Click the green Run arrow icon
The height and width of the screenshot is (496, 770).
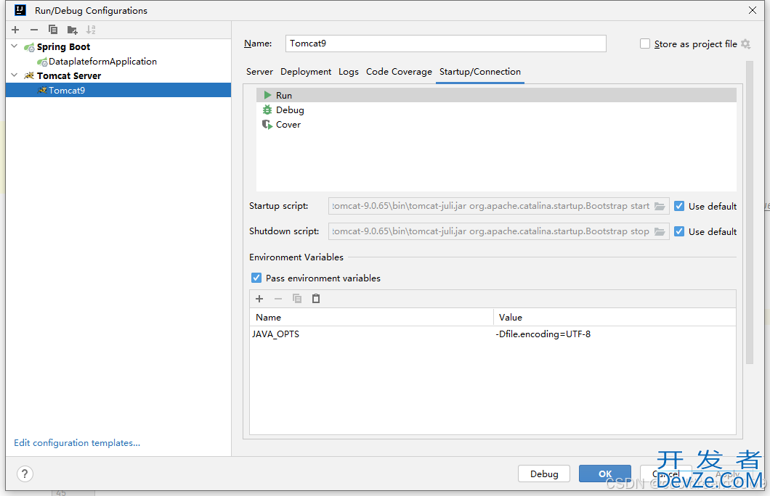(x=267, y=95)
